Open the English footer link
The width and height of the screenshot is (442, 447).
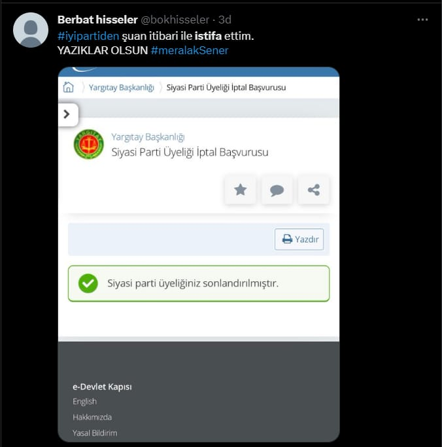coord(84,401)
